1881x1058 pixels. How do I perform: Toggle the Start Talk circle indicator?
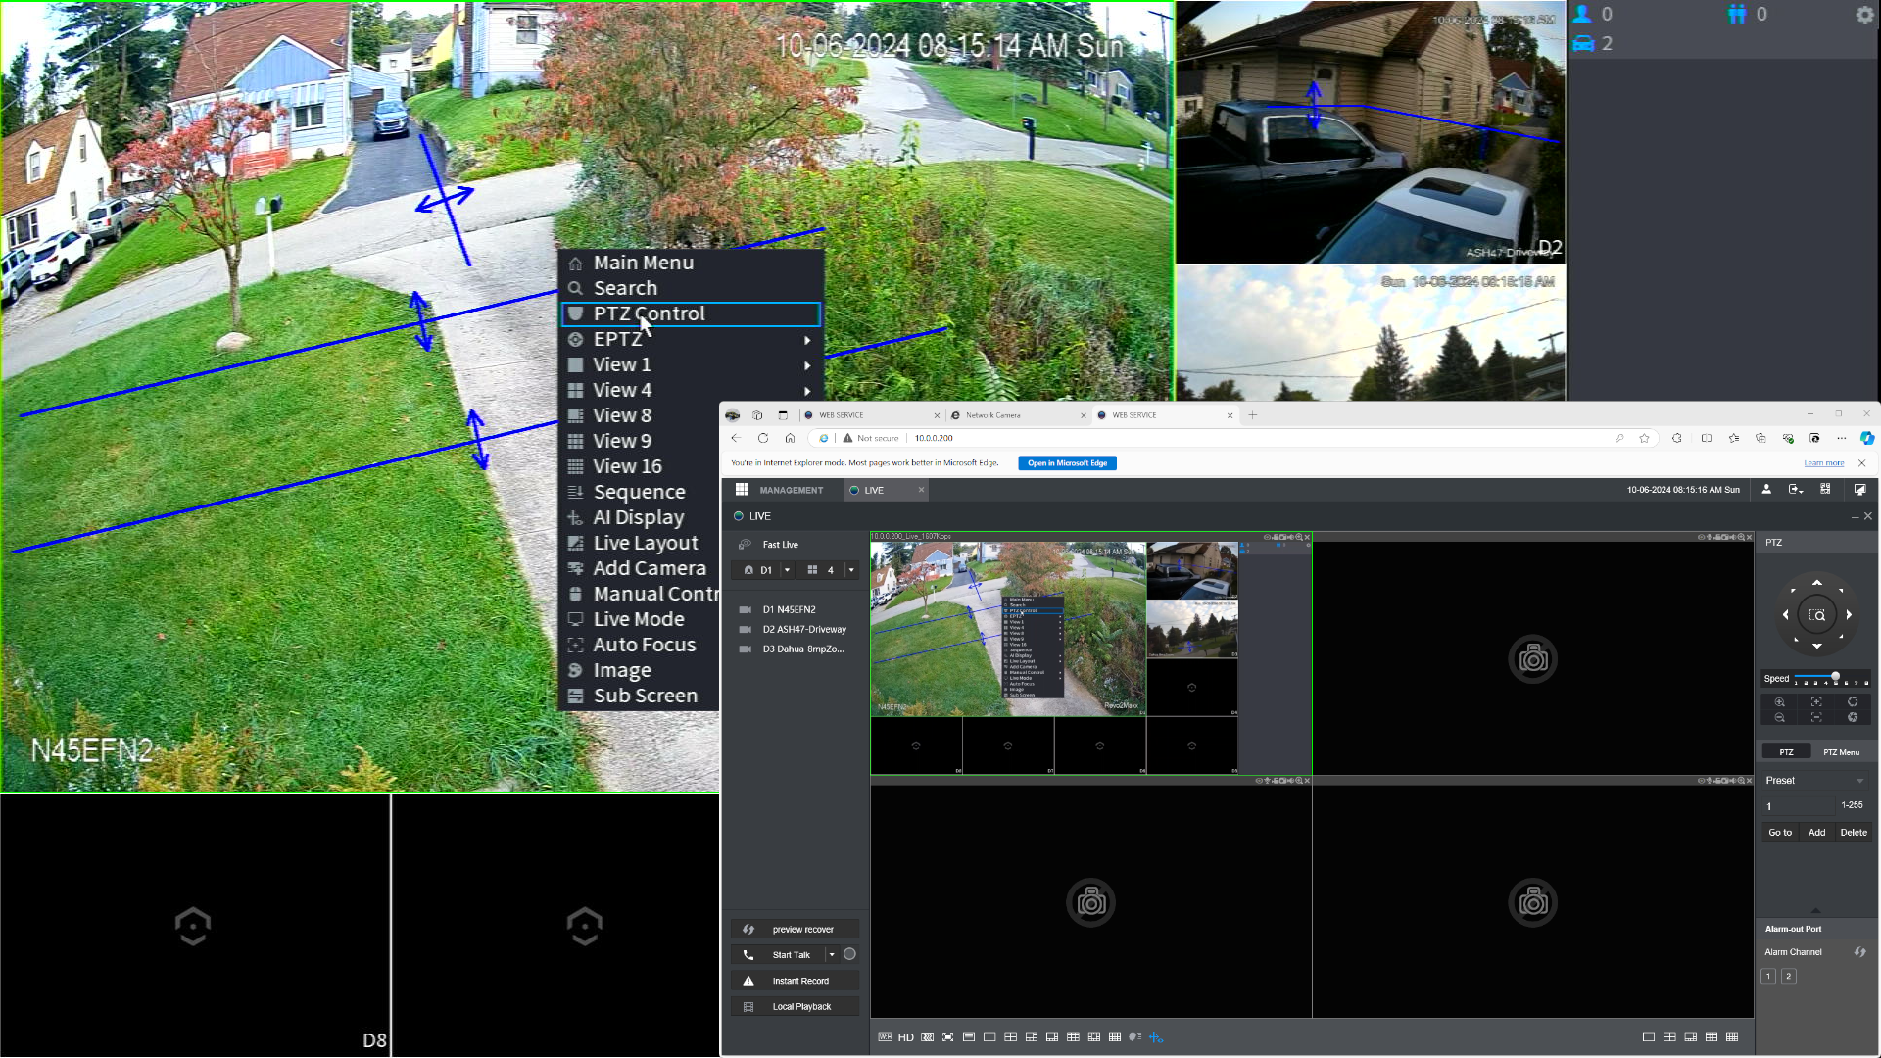849,954
